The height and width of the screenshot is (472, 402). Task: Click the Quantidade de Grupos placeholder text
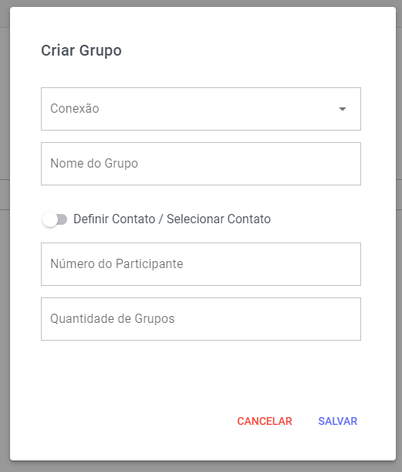[113, 319]
